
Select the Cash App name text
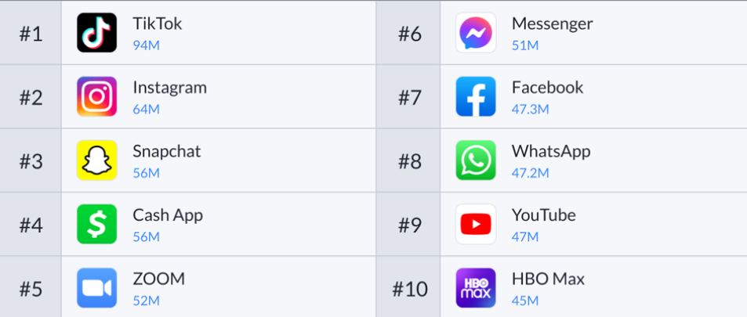coord(167,215)
